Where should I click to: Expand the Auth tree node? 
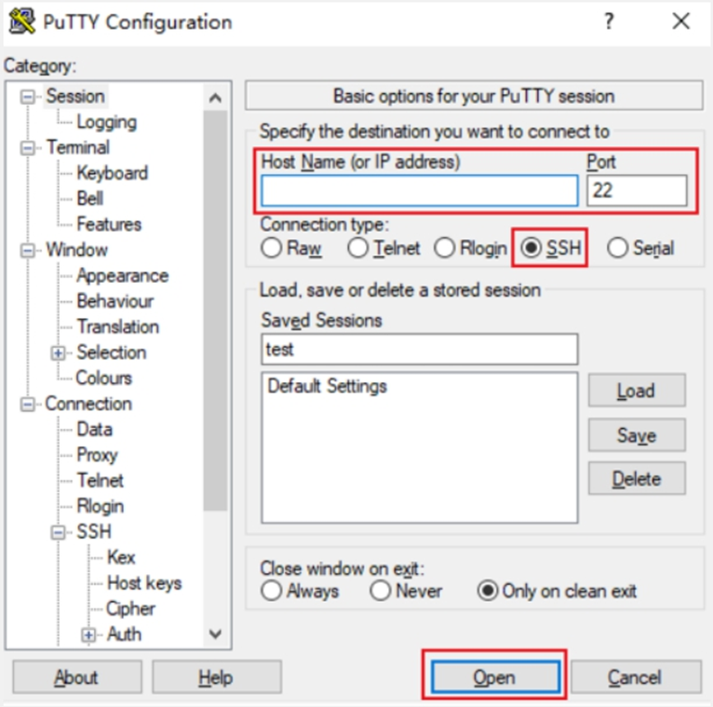tap(89, 634)
